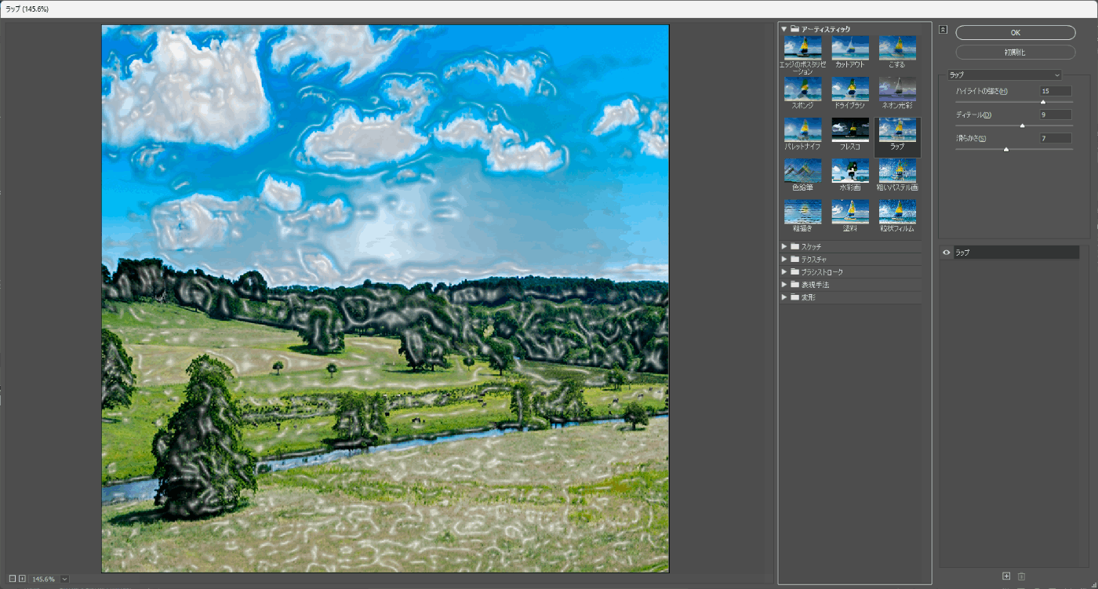Expand the 表現手法 filter folder

click(x=784, y=285)
